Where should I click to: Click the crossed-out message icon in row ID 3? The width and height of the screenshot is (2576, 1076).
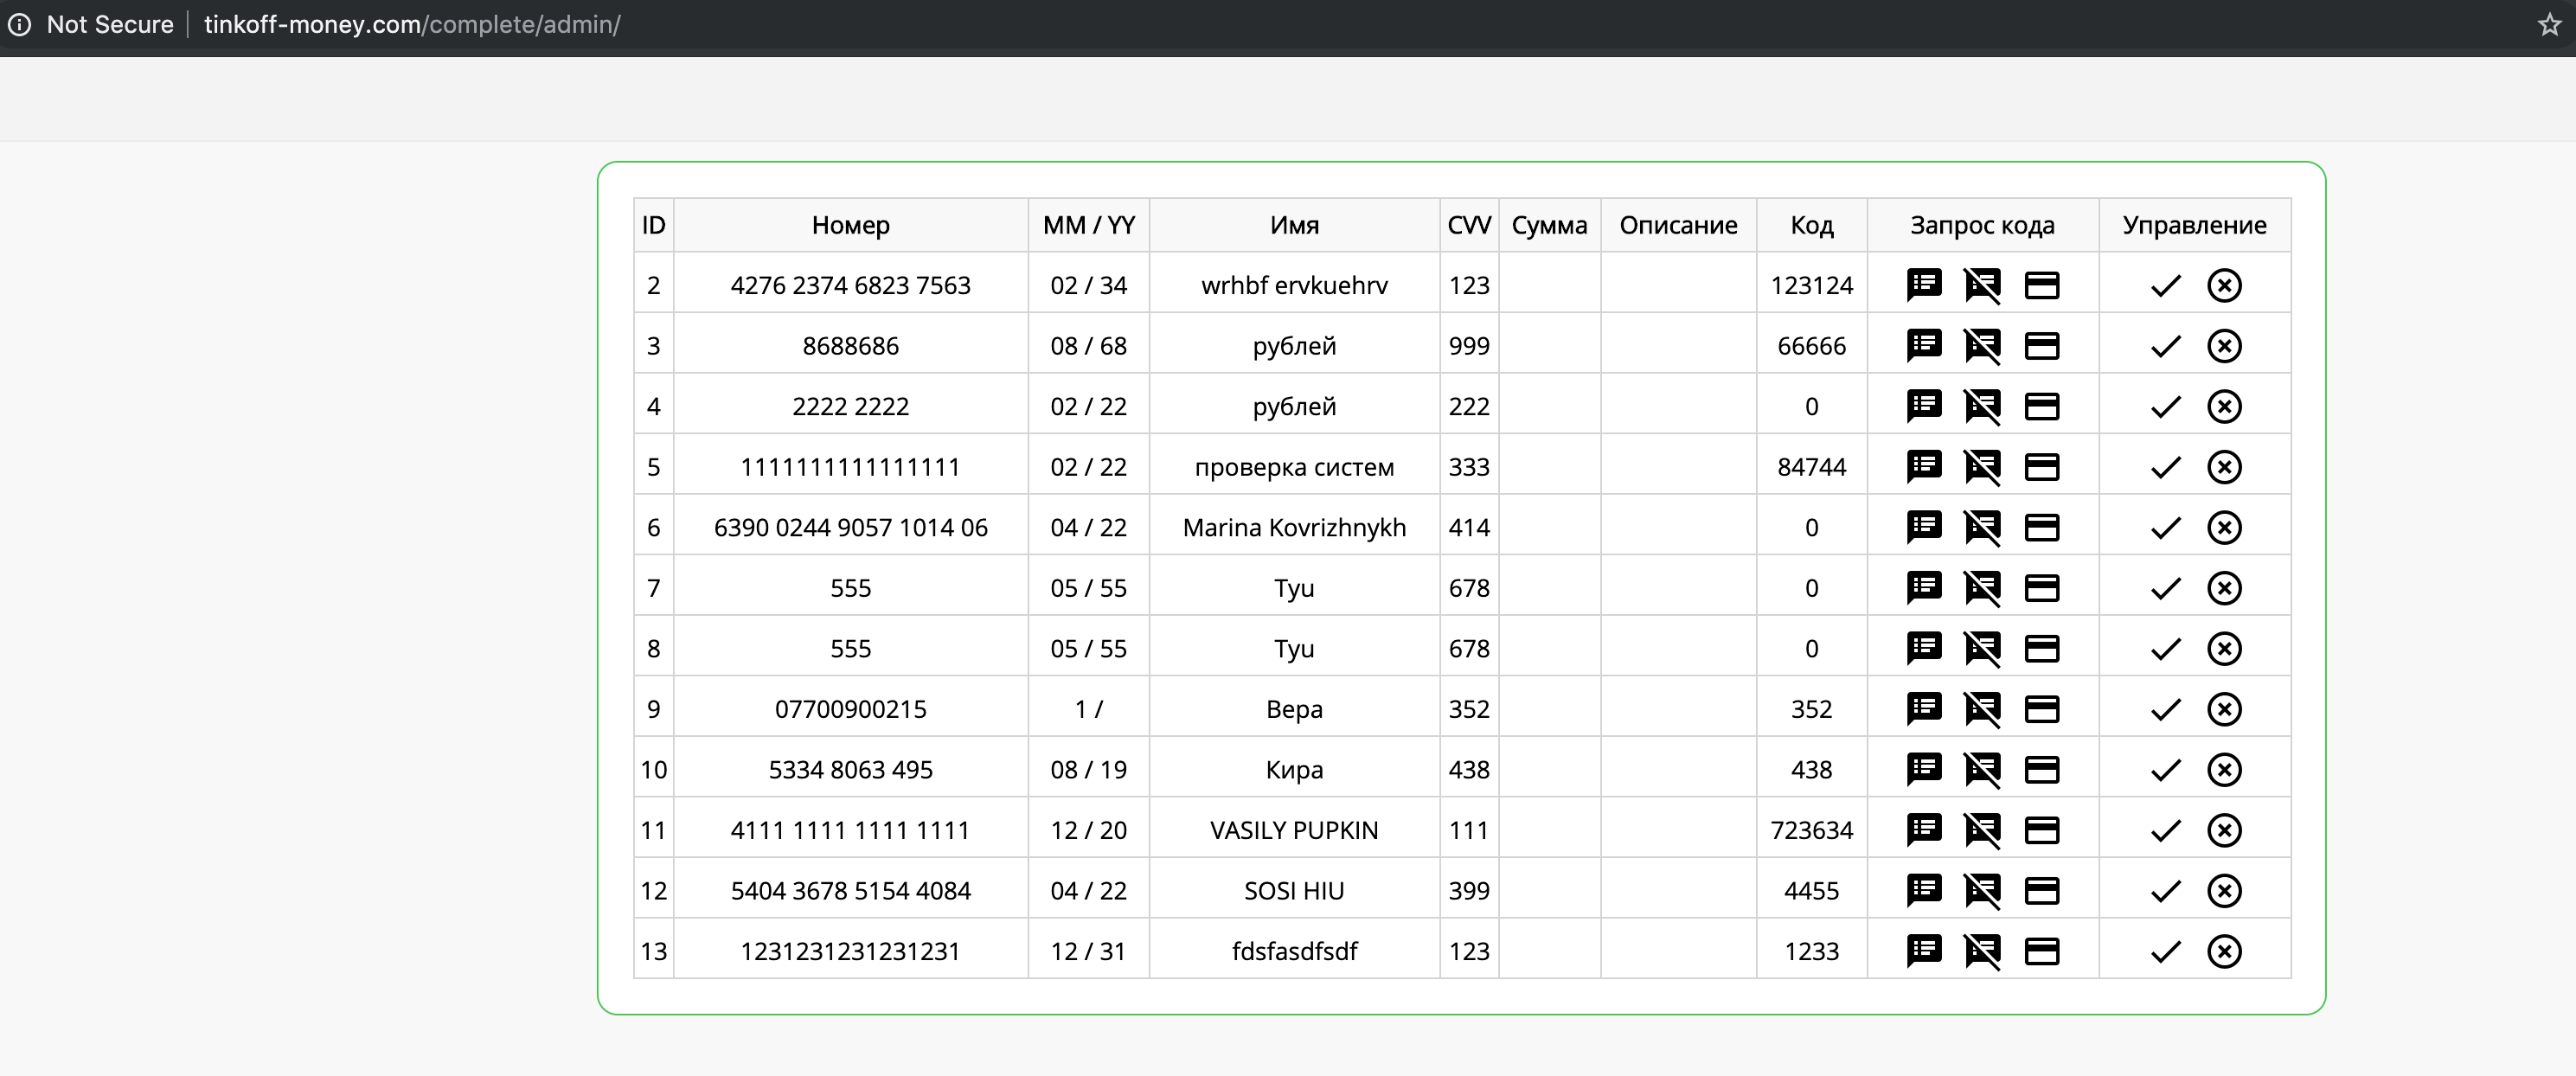(x=1982, y=346)
